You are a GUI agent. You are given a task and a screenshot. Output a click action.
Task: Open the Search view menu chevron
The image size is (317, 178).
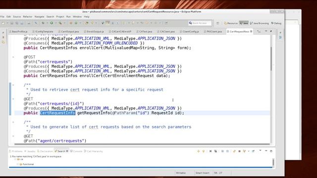tap(260, 150)
